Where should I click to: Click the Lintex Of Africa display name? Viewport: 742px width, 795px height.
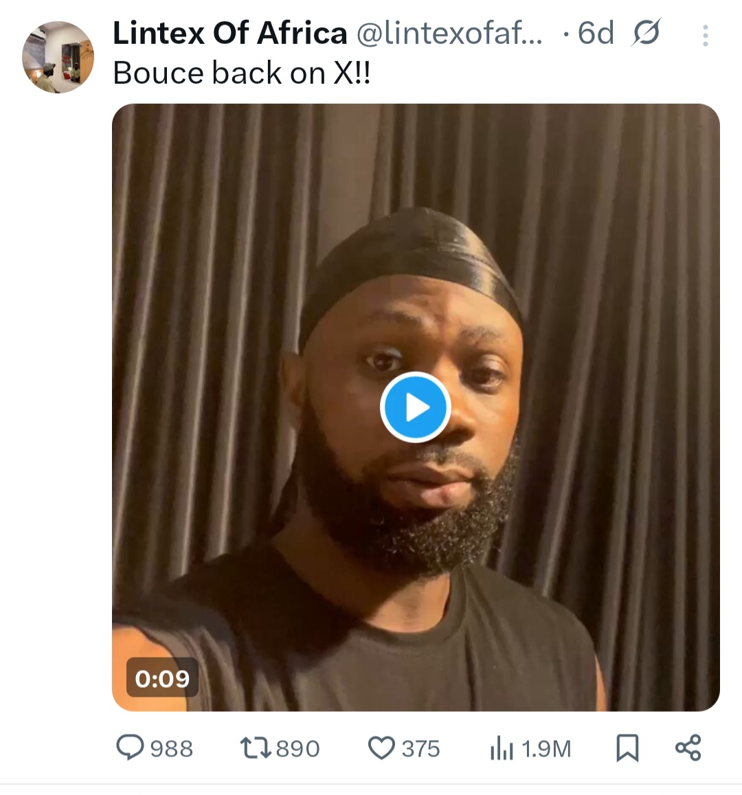click(229, 34)
